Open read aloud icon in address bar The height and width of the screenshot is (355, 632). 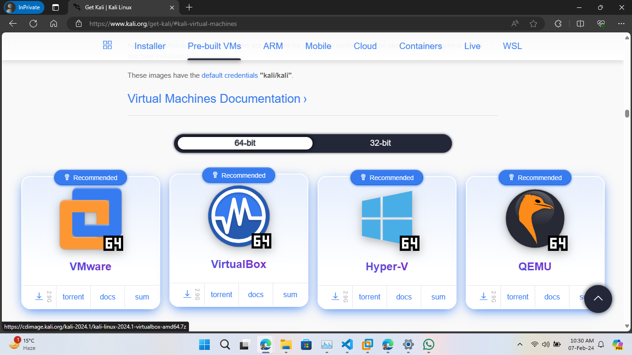click(x=515, y=24)
